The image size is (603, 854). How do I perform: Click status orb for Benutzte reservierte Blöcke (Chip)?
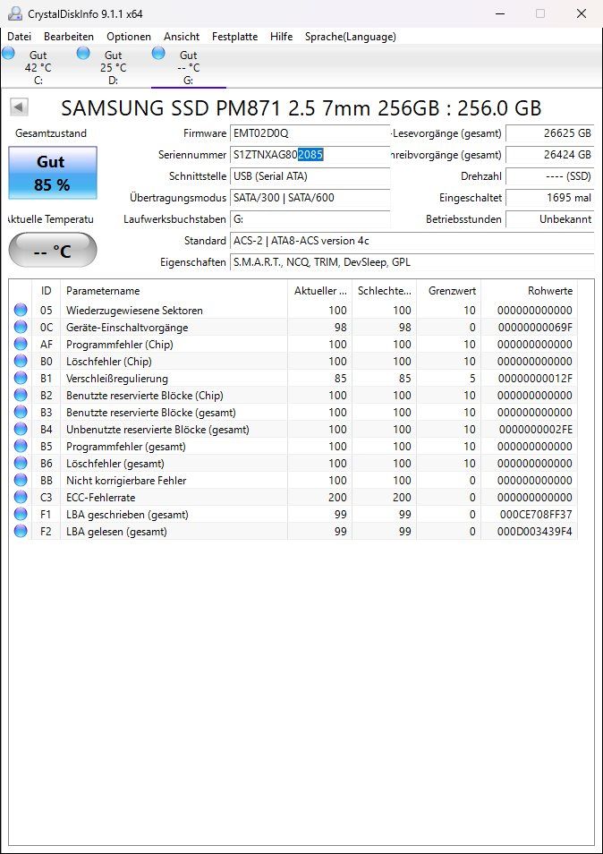[x=21, y=395]
